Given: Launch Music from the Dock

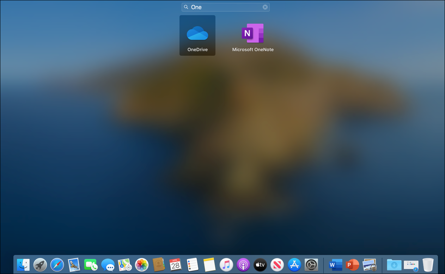Looking at the screenshot, I should tap(226, 264).
